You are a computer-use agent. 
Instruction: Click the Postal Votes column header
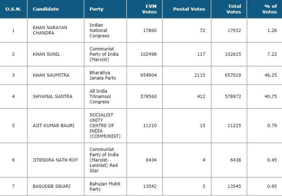pyautogui.click(x=189, y=9)
